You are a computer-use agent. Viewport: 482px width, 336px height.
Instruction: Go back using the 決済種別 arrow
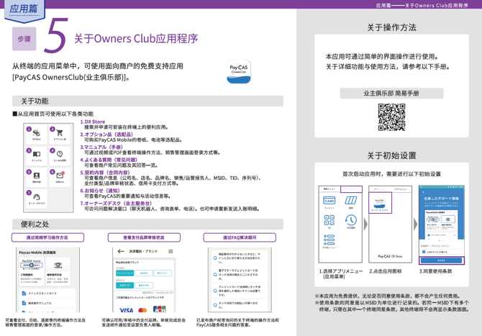coord(121,252)
